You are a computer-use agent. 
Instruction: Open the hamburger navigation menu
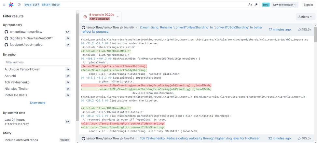(4, 5)
